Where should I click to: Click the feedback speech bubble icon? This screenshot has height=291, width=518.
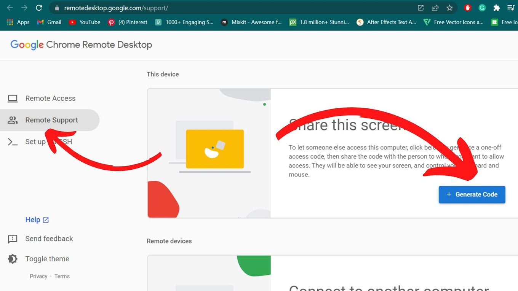pos(13,239)
